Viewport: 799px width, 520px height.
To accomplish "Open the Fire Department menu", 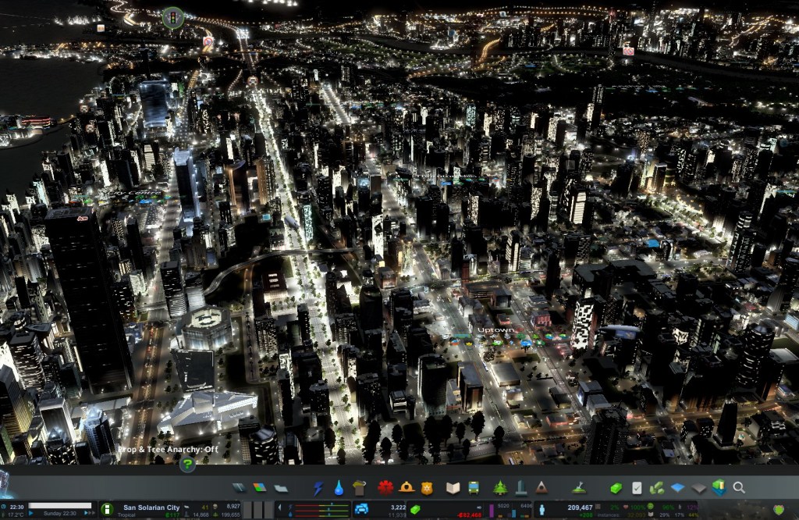I will click(406, 488).
